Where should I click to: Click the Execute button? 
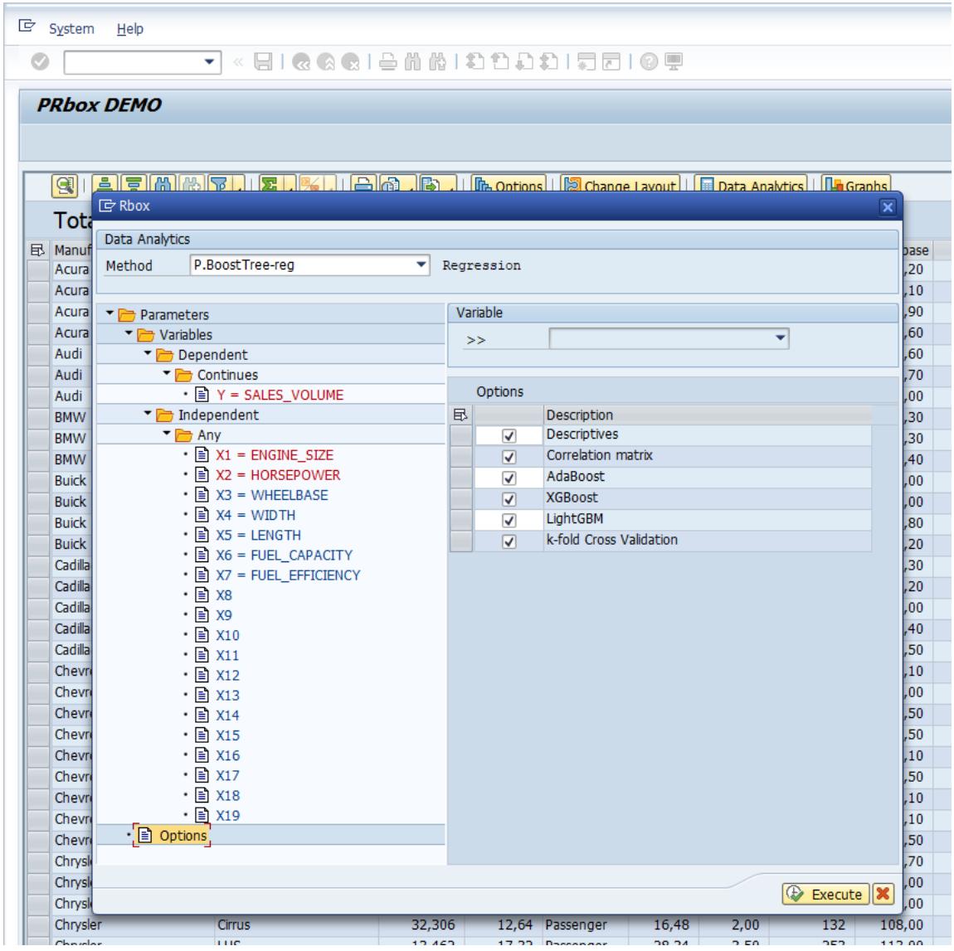pos(825,895)
